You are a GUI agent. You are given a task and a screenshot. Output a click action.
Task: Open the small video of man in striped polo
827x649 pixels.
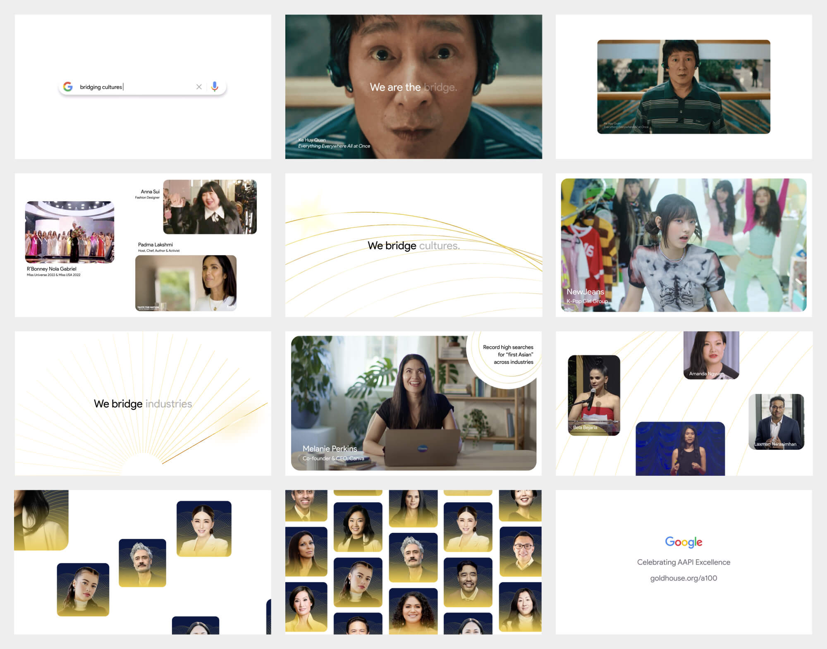[x=684, y=87]
